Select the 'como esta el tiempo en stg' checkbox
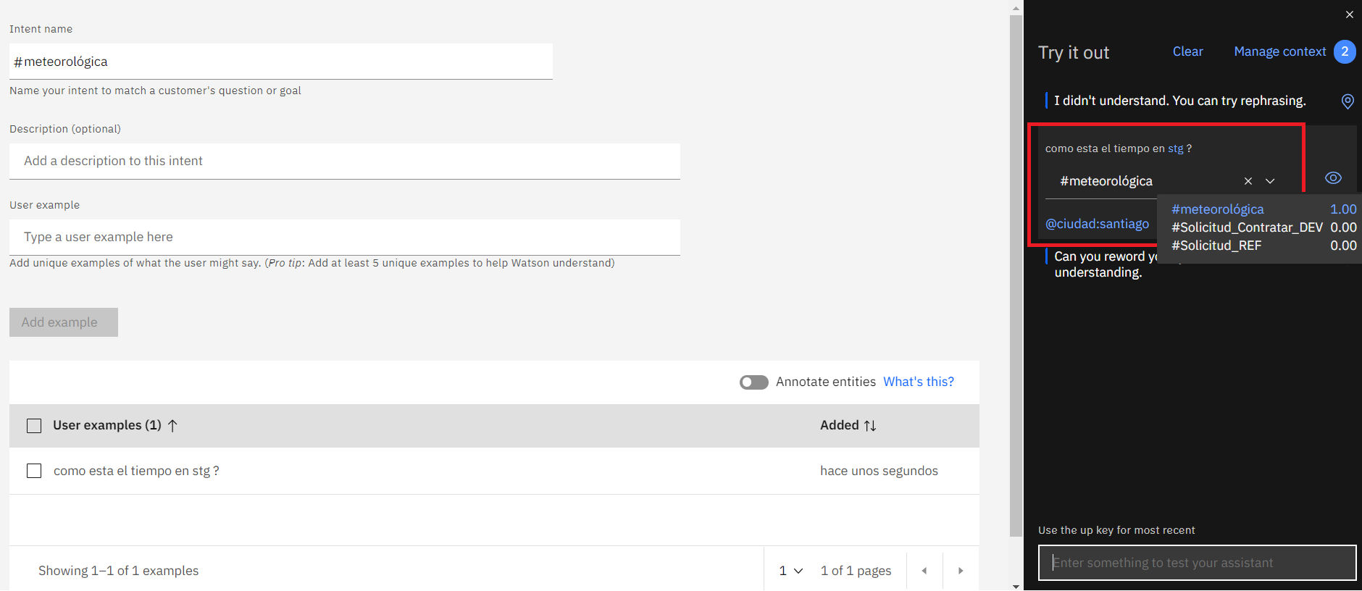 pos(34,471)
